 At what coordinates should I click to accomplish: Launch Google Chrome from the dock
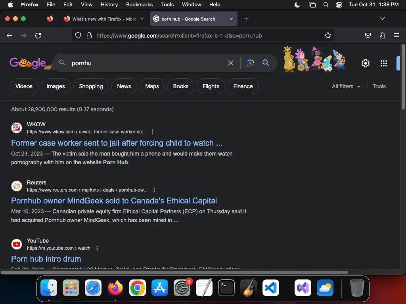[138, 288]
